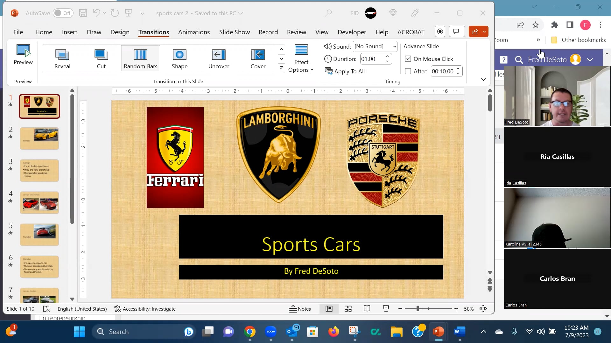The width and height of the screenshot is (611, 343).
Task: Click the zoom in plus button
Action: point(456,309)
